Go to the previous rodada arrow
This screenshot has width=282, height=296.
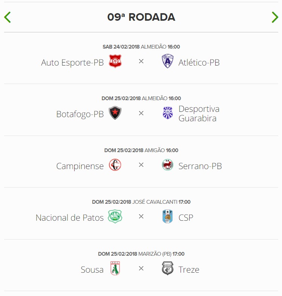pyautogui.click(x=8, y=17)
